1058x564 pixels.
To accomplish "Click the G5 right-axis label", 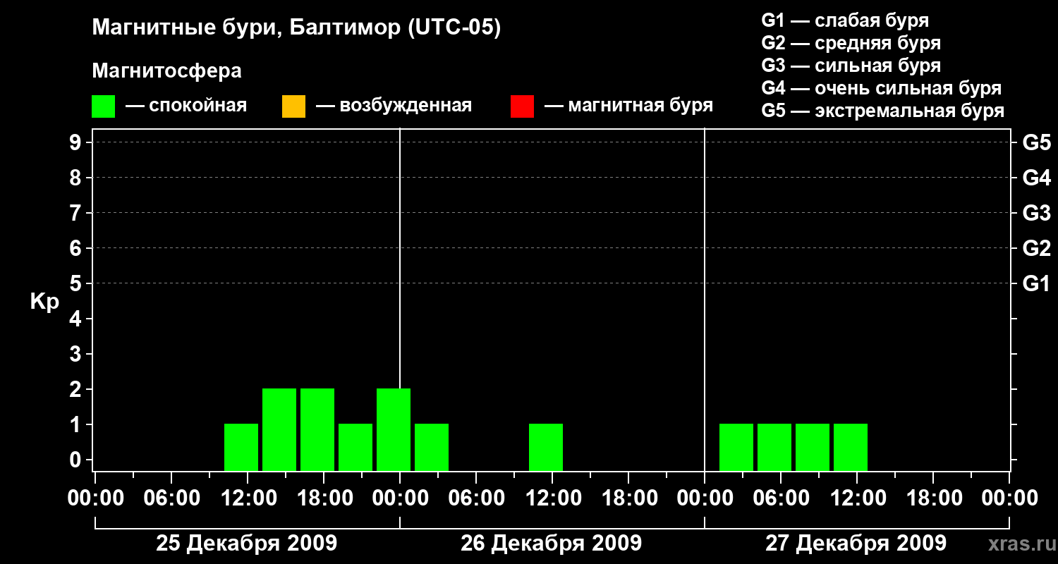I will pos(1036,142).
